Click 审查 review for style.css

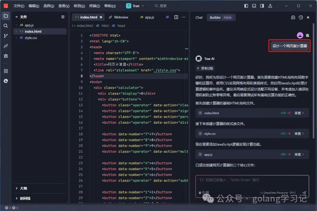[299, 134]
